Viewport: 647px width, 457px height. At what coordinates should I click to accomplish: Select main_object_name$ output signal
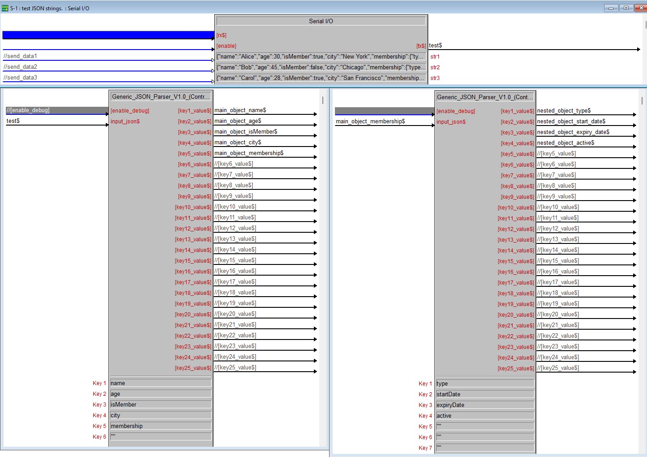pos(240,110)
